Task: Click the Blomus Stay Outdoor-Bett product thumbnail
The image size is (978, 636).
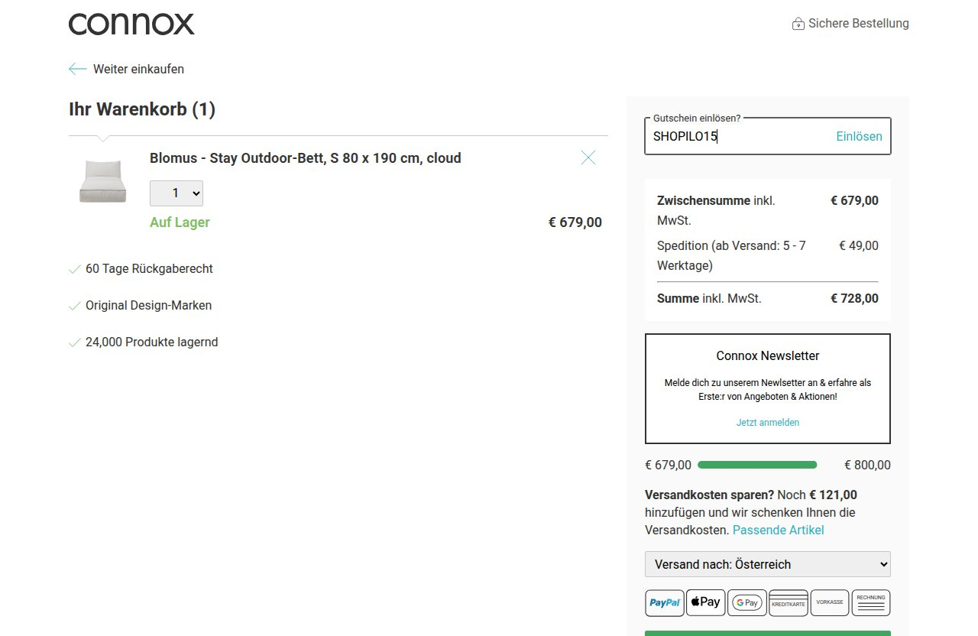Action: pyautogui.click(x=102, y=181)
